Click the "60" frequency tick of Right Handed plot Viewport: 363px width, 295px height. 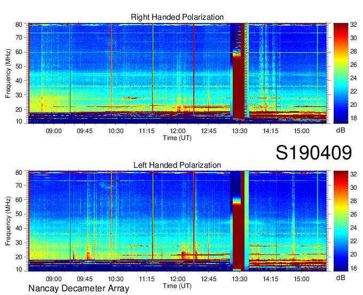(19, 52)
